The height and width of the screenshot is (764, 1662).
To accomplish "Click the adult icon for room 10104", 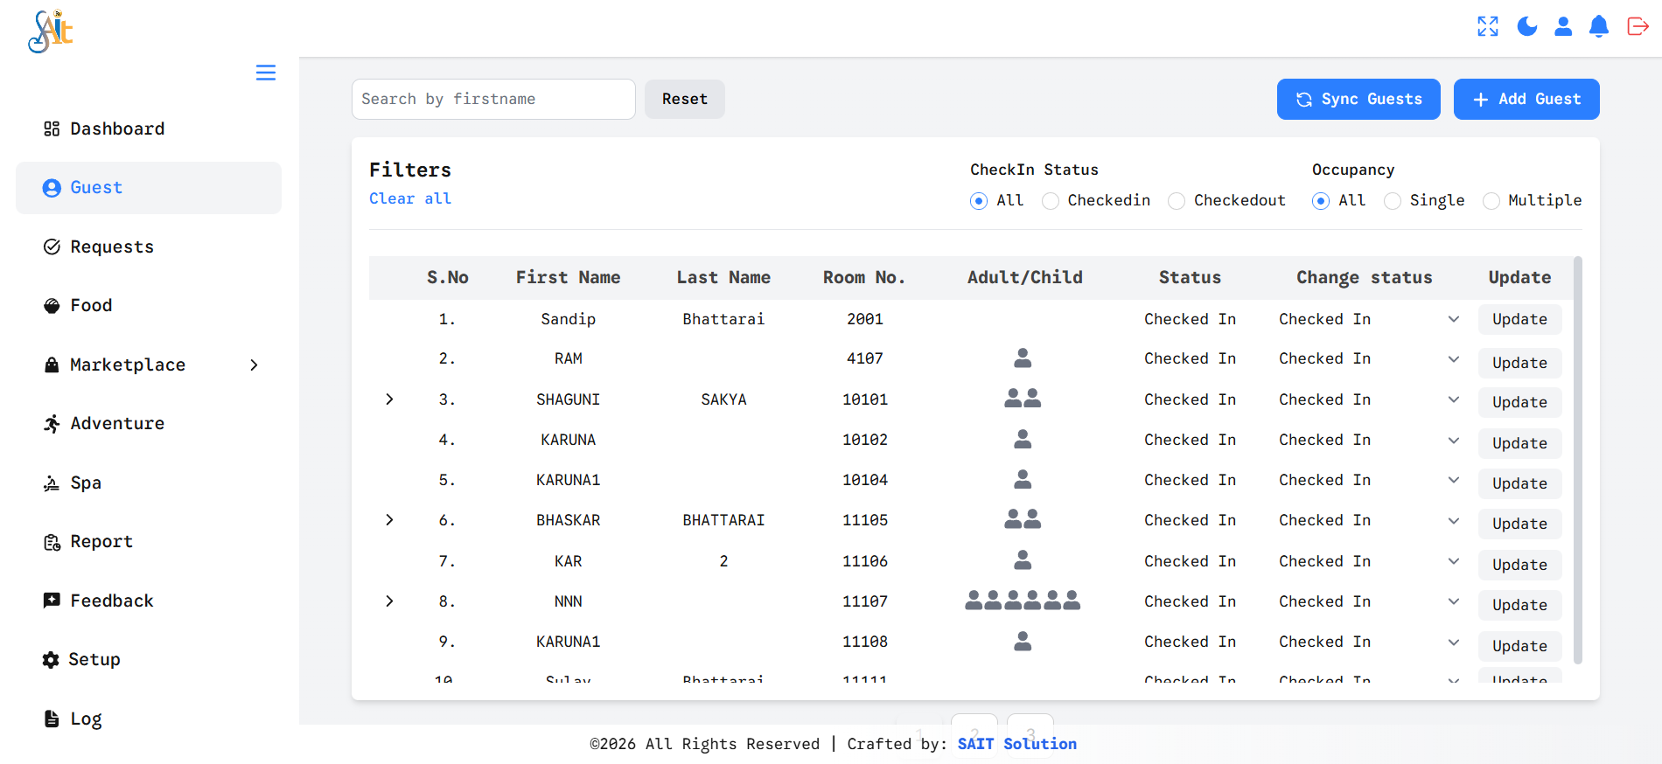I will click(x=1023, y=479).
